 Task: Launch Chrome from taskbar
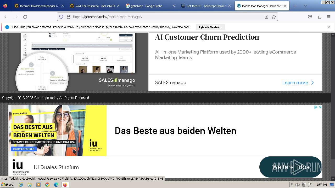point(47,185)
